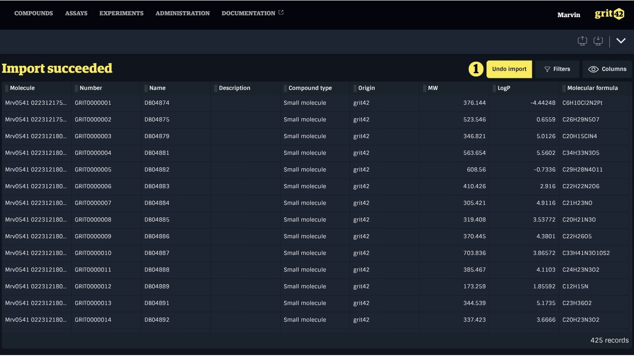Click the drag handle on MW column header
This screenshot has height=356, width=634.
tap(425, 88)
